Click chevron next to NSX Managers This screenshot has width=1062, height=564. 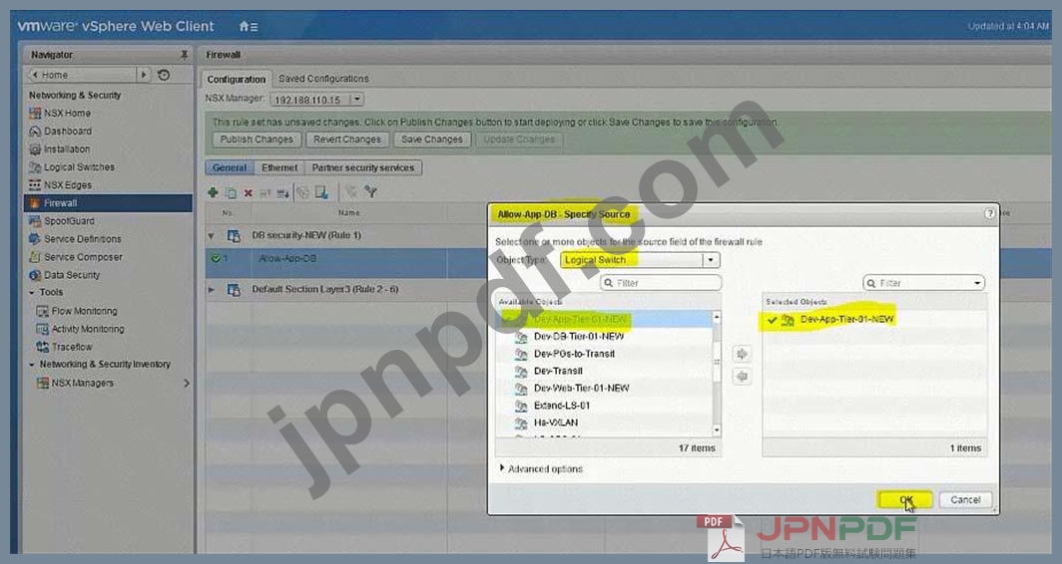[x=187, y=383]
